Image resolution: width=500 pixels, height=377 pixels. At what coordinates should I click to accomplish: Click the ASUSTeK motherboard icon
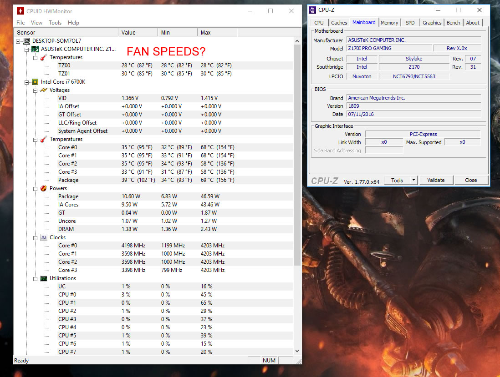click(x=35, y=49)
